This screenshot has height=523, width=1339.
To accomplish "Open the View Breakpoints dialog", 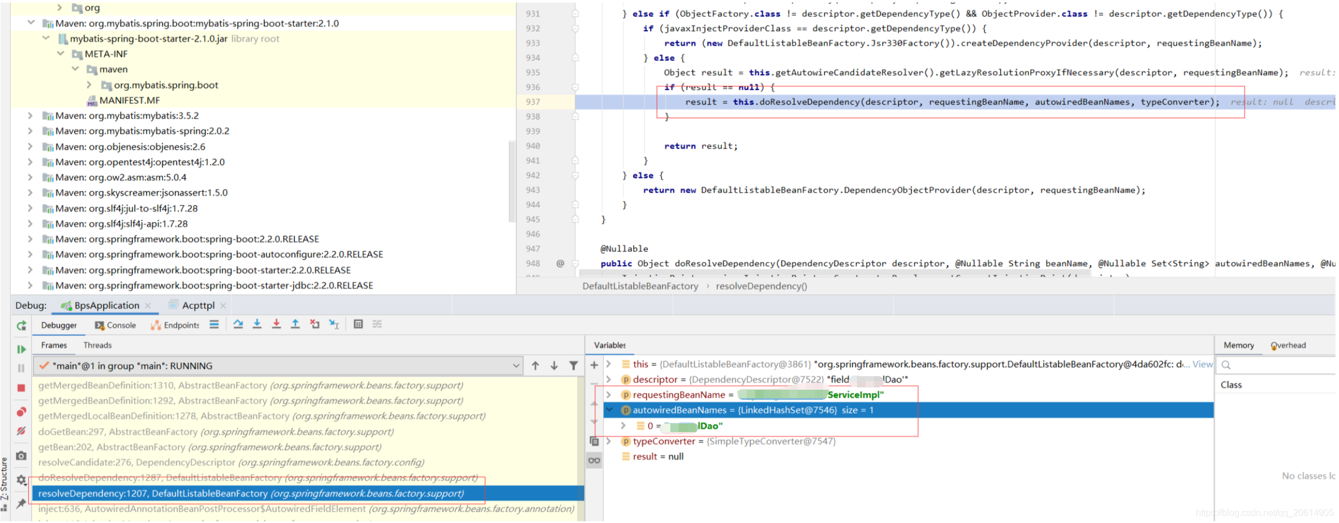I will tap(21, 411).
